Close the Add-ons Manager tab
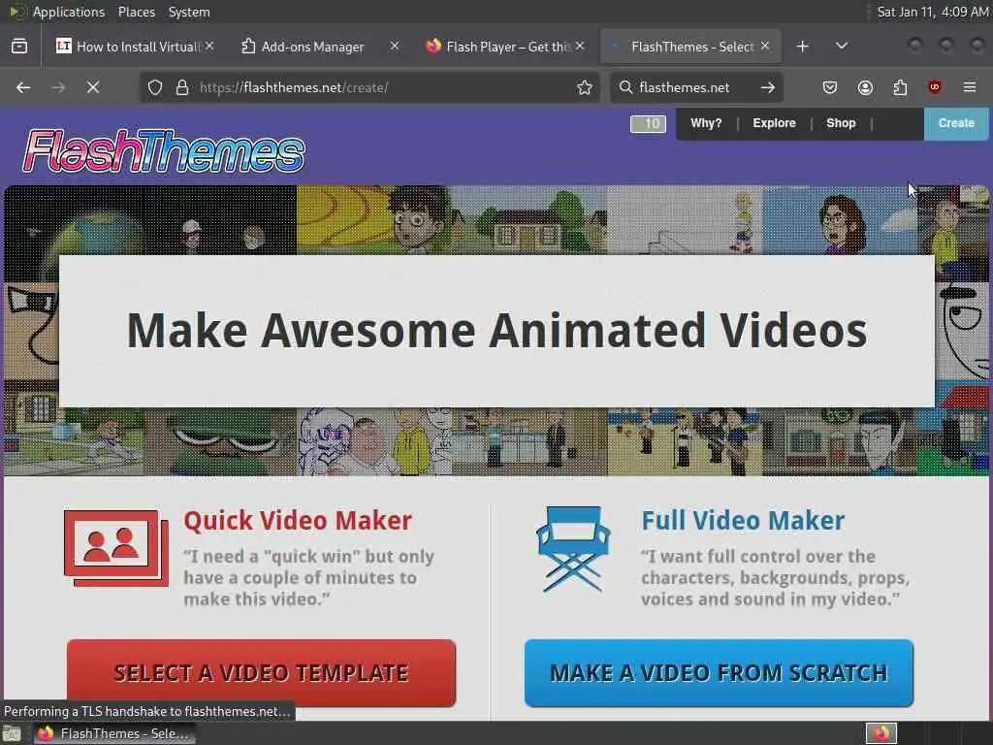 [395, 47]
